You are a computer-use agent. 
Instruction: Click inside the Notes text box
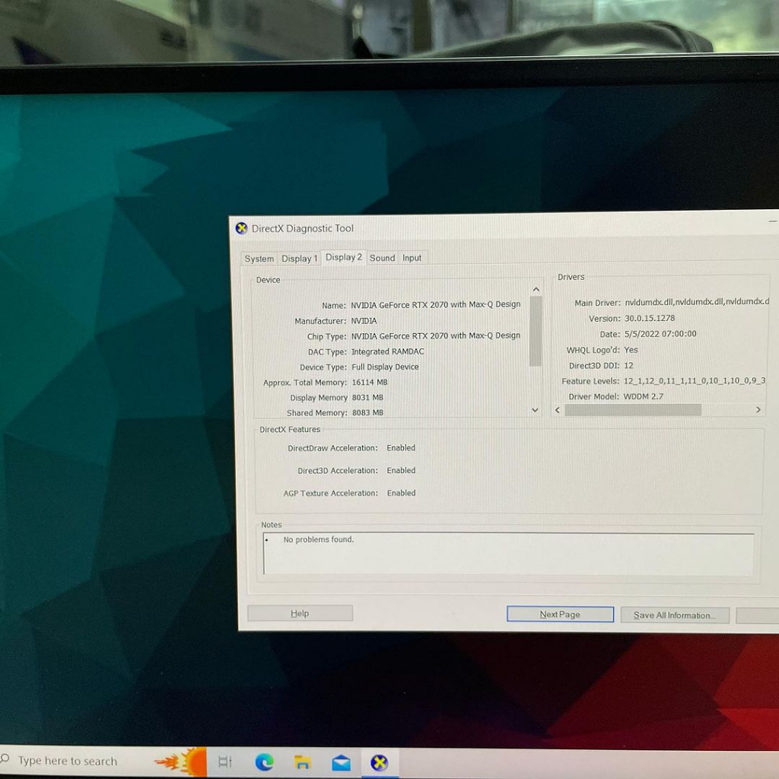click(508, 554)
